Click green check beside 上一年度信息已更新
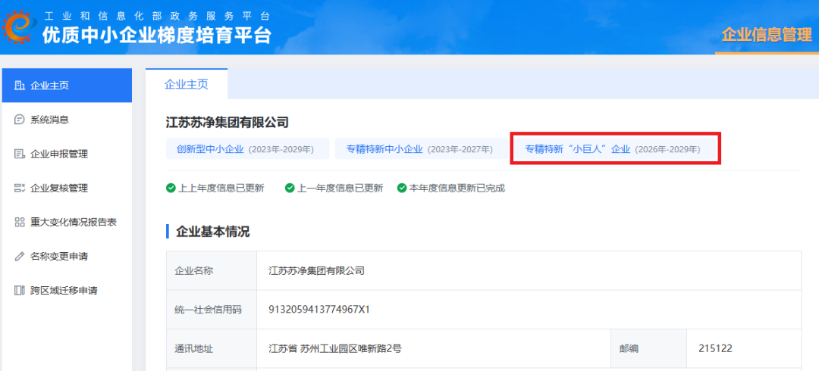Screen dimensions: 819x371 (x=290, y=189)
